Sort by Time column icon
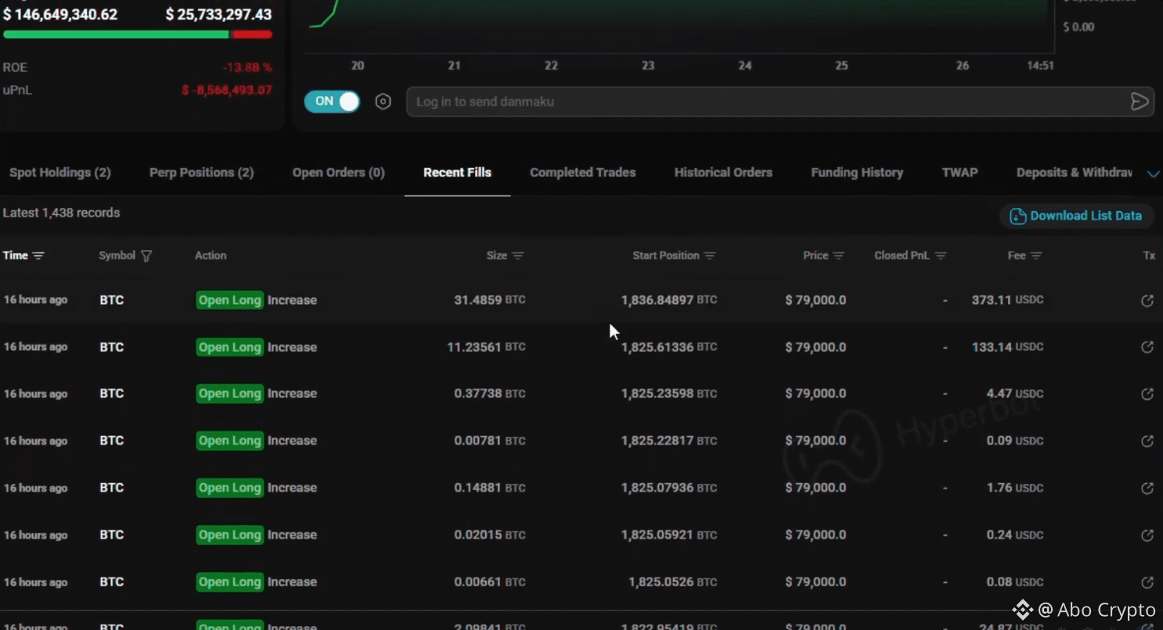Screen dimensions: 1163x630 point(38,256)
